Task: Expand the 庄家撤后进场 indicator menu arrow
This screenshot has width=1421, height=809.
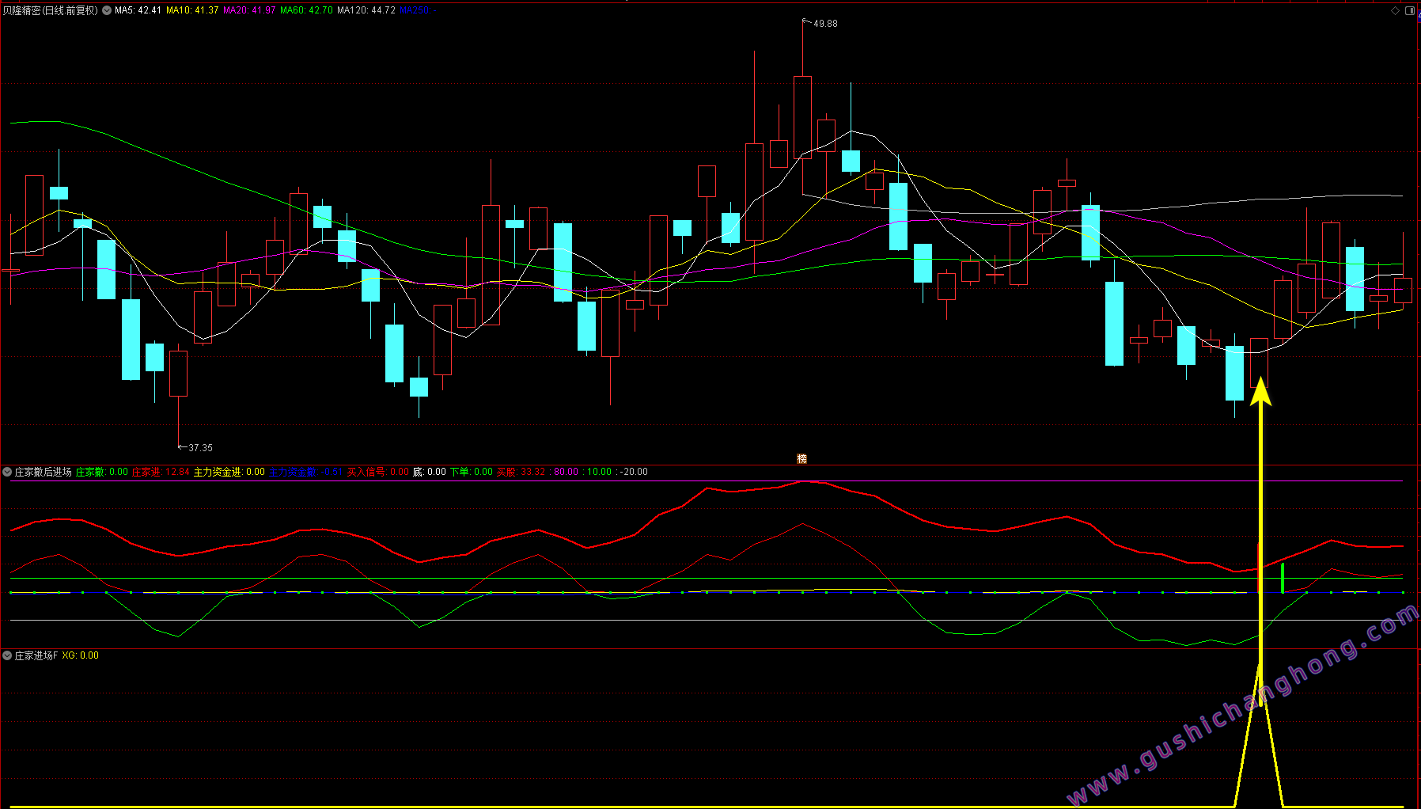Action: pos(7,472)
